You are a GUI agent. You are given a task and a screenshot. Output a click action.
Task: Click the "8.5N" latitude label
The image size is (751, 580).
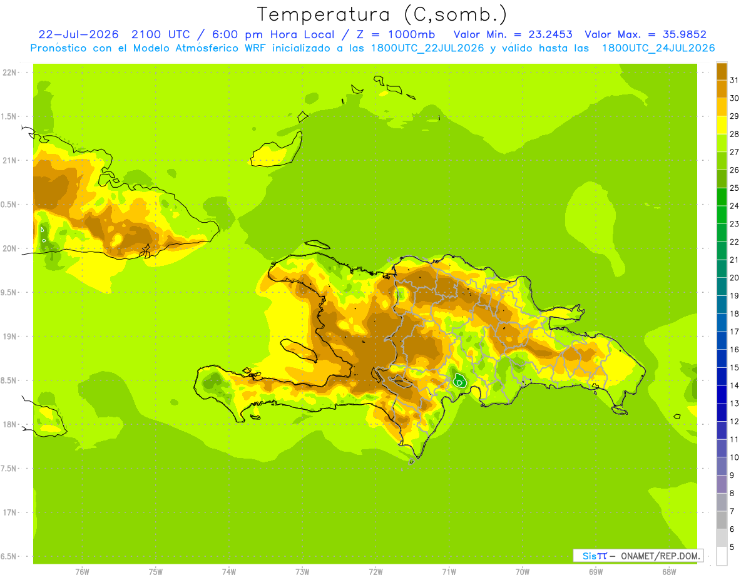tap(9, 380)
